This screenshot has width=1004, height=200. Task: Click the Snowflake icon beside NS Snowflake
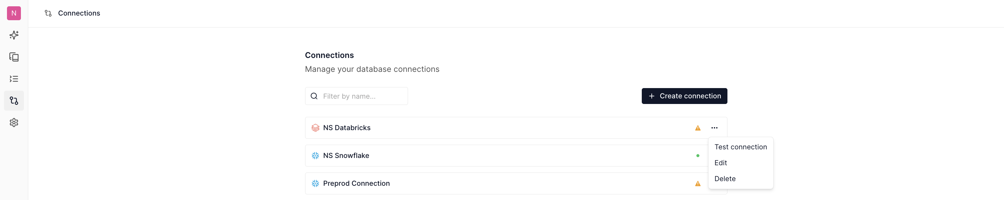(315, 155)
